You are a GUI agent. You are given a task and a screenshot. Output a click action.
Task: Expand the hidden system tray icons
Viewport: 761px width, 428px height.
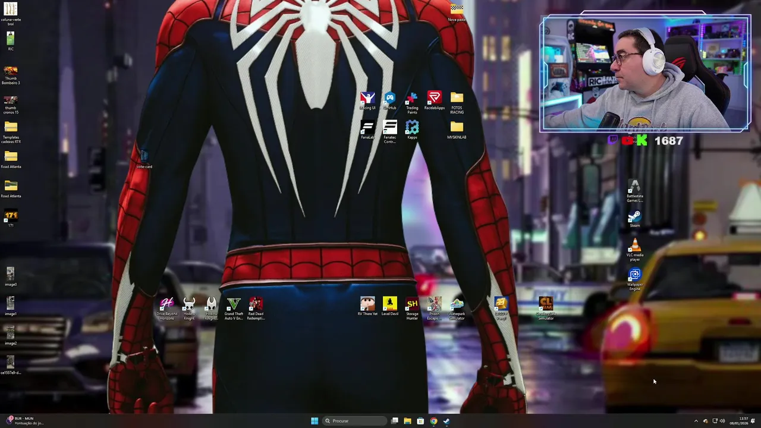pyautogui.click(x=696, y=421)
